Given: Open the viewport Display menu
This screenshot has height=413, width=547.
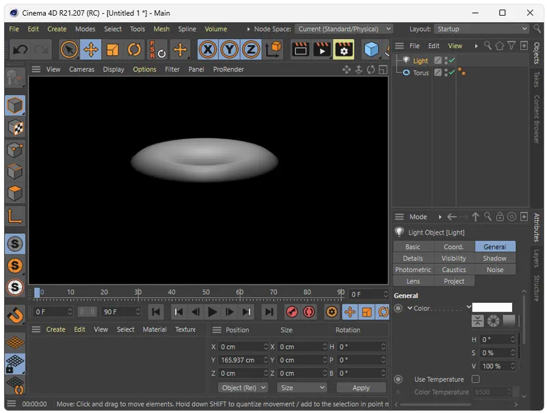Looking at the screenshot, I should pyautogui.click(x=114, y=70).
